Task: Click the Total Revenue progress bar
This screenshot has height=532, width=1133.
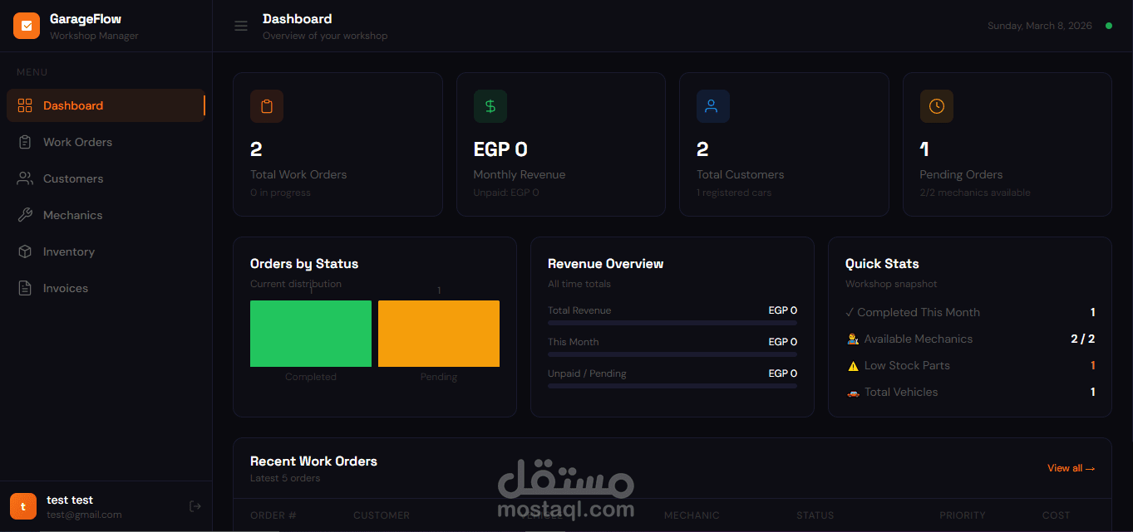Action: coord(672,322)
